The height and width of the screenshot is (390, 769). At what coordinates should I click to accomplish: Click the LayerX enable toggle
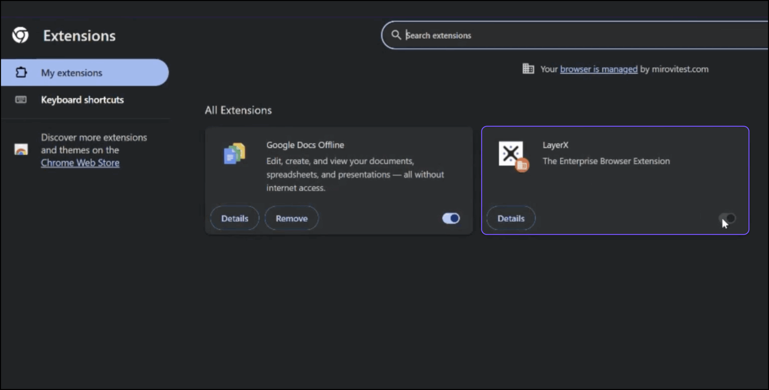click(727, 218)
